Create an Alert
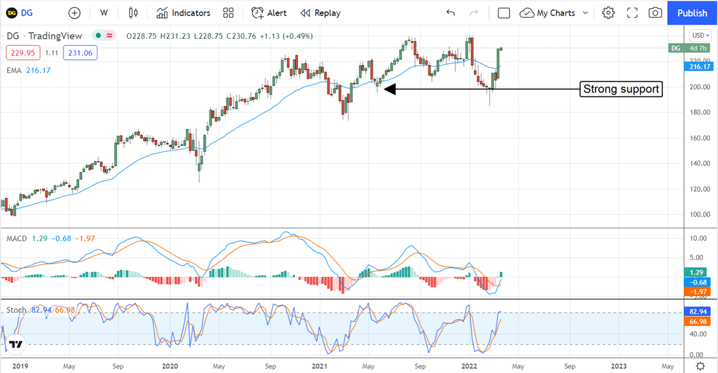The width and height of the screenshot is (718, 373). click(x=269, y=13)
